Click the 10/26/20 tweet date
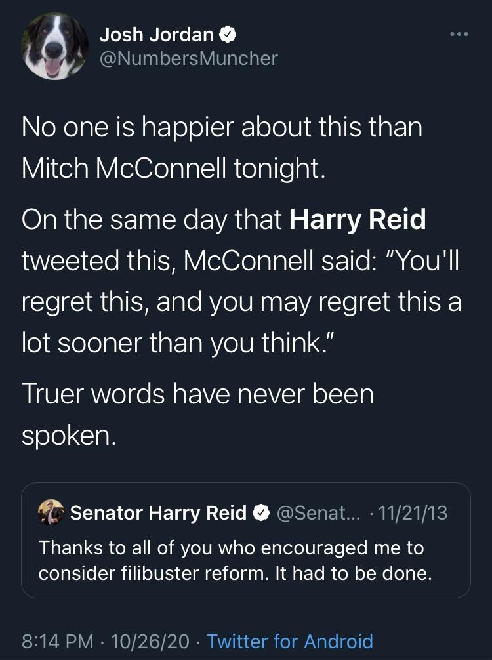 tap(150, 642)
